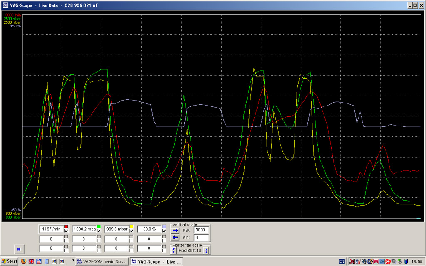This screenshot has height=266, width=426.
Task: Uncheck the red RPM trace checkbox
Action: click(x=66, y=231)
